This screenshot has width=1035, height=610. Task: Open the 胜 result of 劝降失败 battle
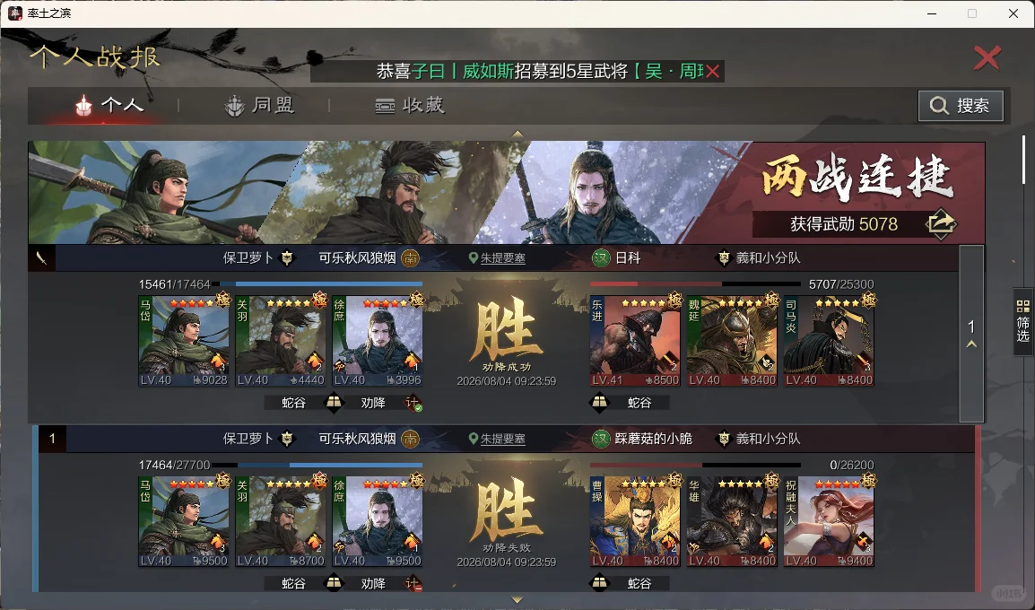[x=506, y=509]
